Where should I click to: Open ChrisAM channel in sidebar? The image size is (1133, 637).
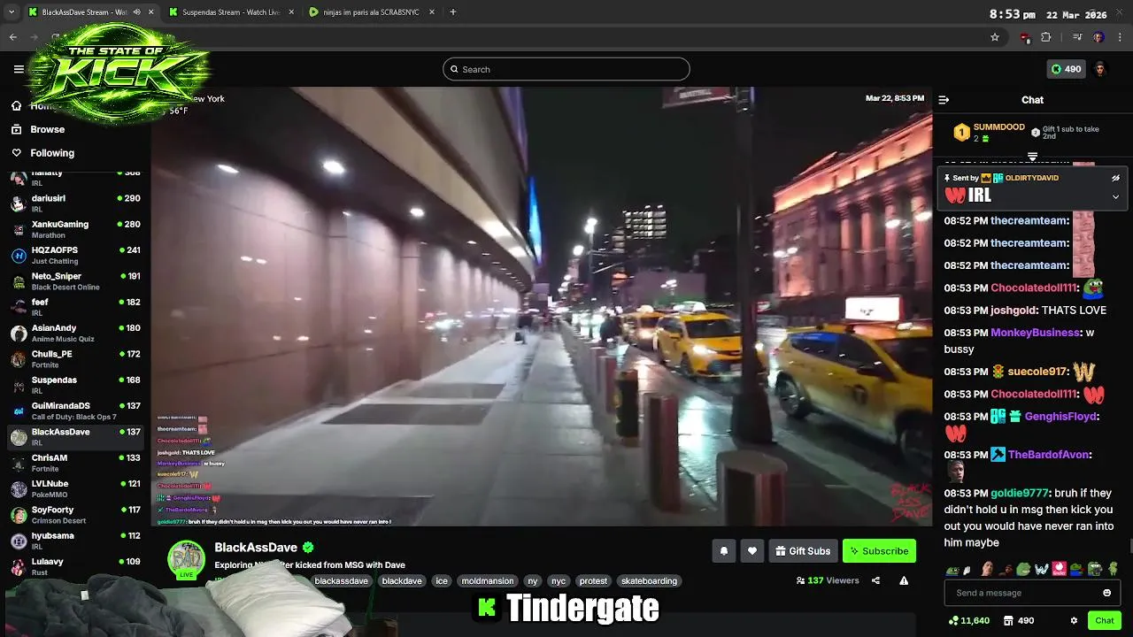pos(75,463)
